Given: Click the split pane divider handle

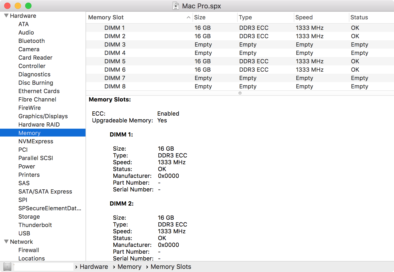Looking at the screenshot, I should (240, 93).
